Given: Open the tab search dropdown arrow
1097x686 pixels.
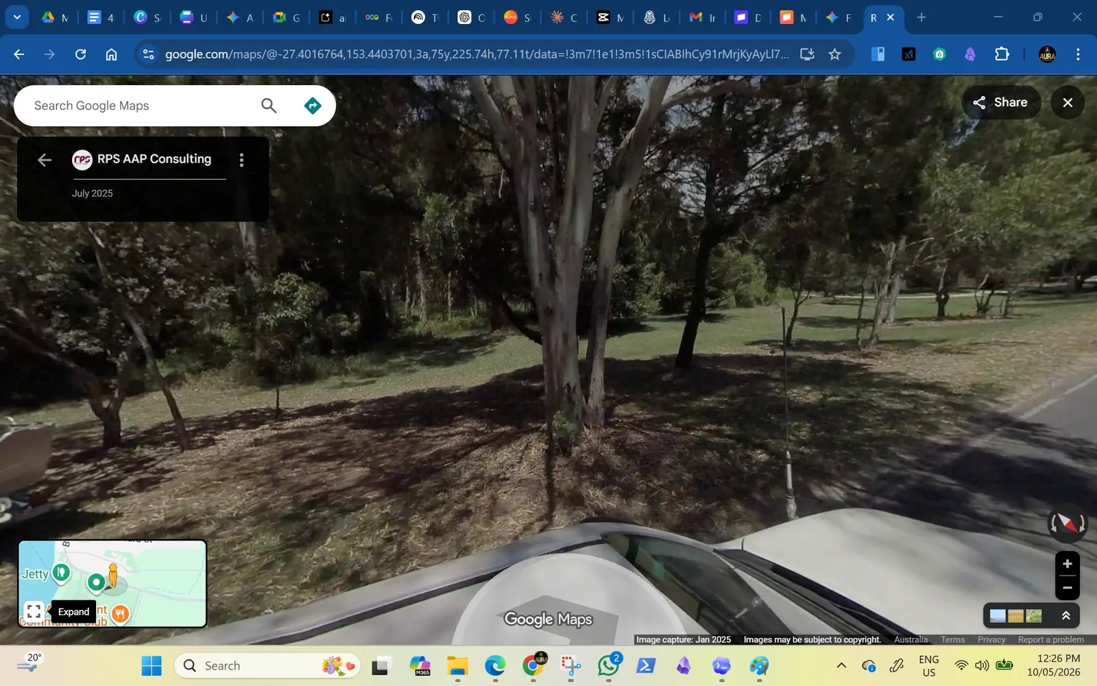Looking at the screenshot, I should click(x=16, y=17).
